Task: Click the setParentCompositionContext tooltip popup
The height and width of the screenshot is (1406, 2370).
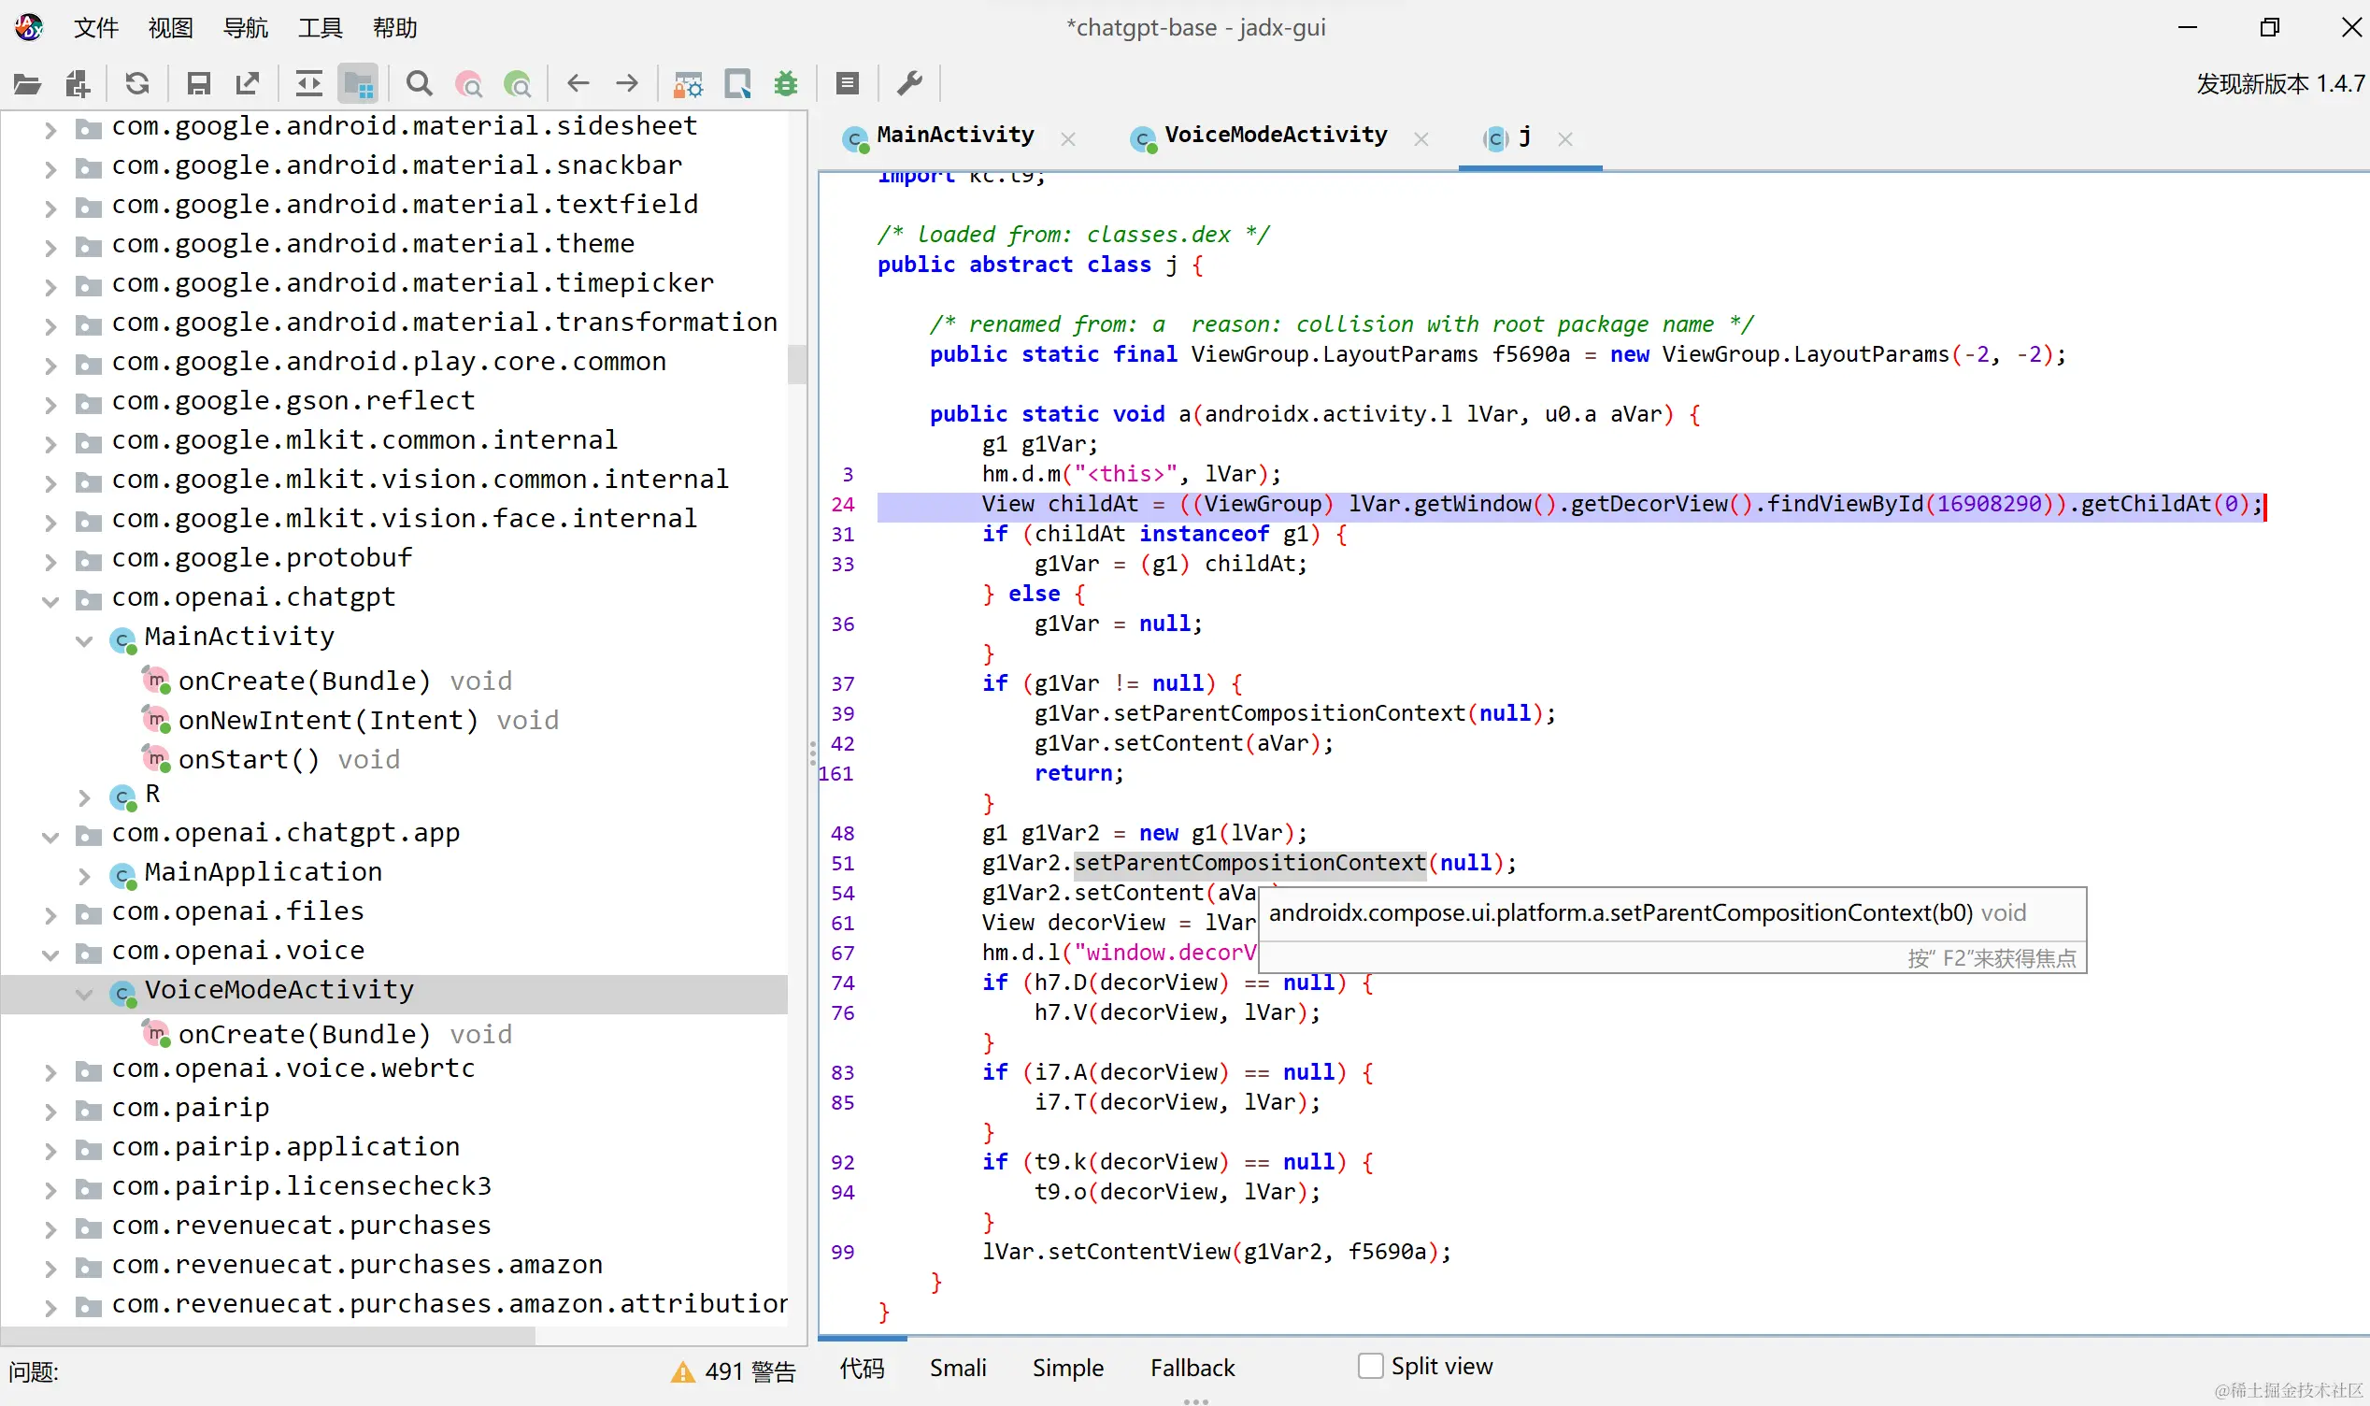Action: point(1672,929)
